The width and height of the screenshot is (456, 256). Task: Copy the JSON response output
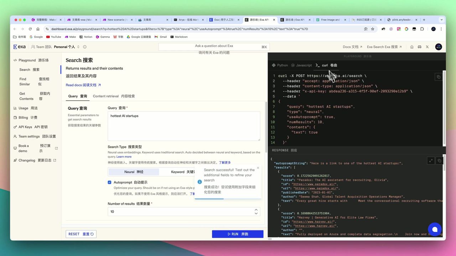[x=439, y=161]
